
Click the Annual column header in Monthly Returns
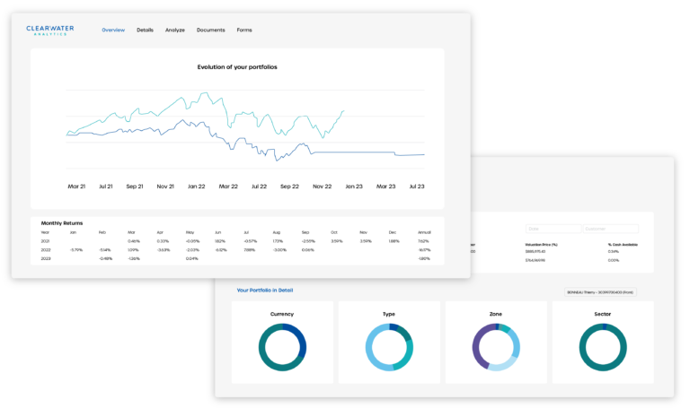pos(425,231)
